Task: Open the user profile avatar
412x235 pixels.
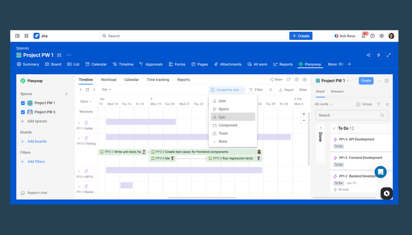Action: (391, 36)
